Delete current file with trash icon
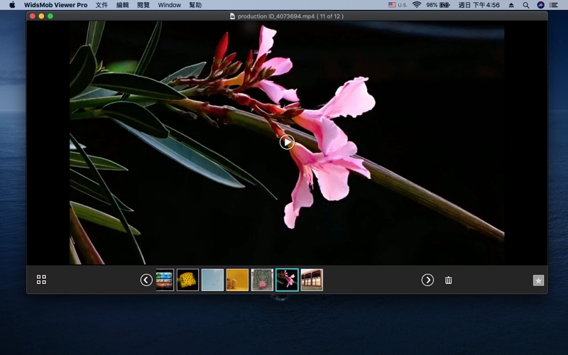Viewport: 568px width, 355px height. point(449,280)
